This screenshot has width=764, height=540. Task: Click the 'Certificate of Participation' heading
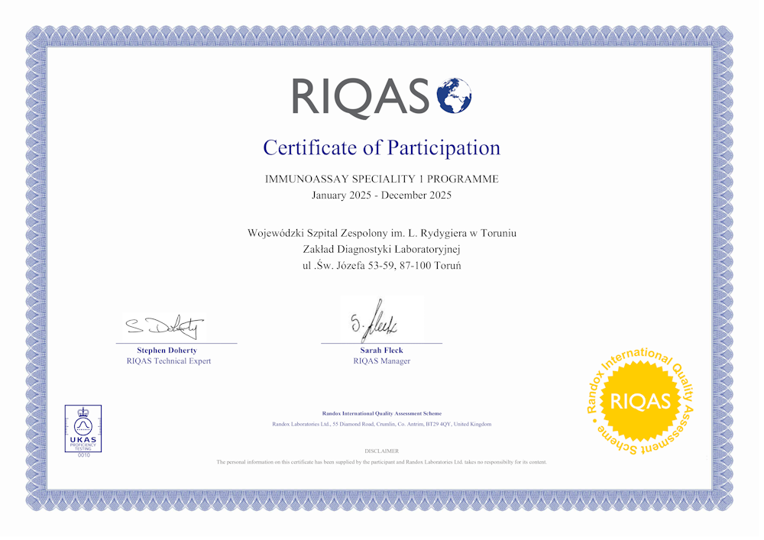point(381,147)
